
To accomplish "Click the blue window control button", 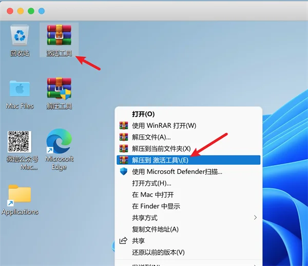I will [42, 11].
